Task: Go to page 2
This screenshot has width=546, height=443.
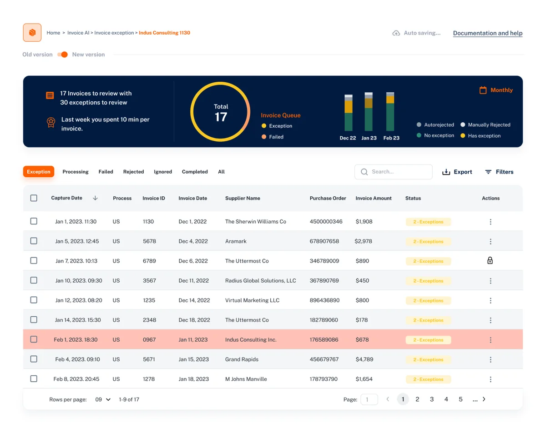Action: [x=417, y=399]
